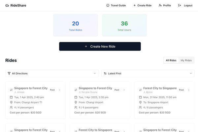Click the calendar icon next to 11:00 am
The height and width of the screenshot is (132, 198).
point(140,97)
